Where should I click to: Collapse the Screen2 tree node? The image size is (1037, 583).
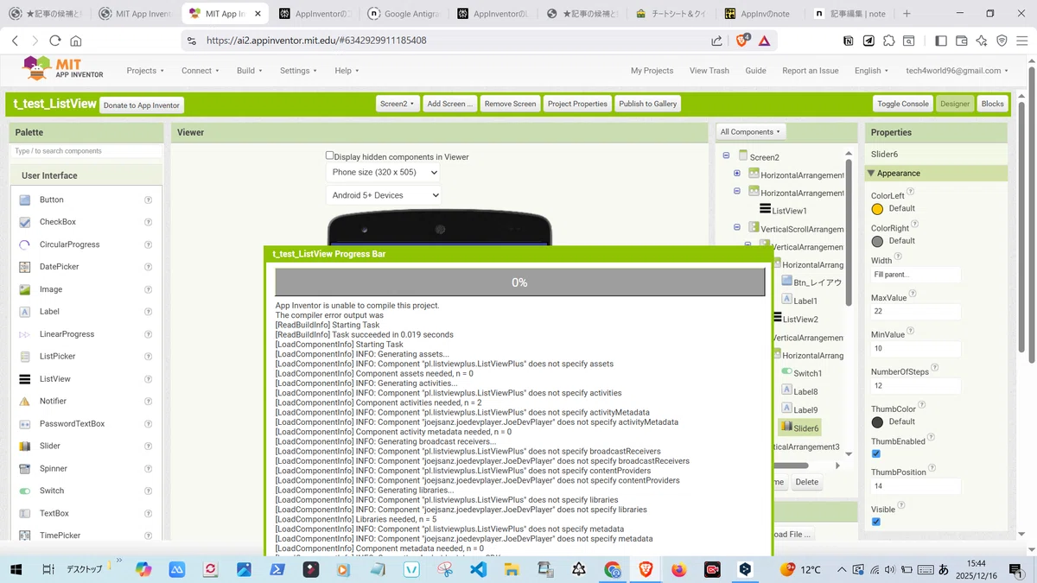[726, 156]
